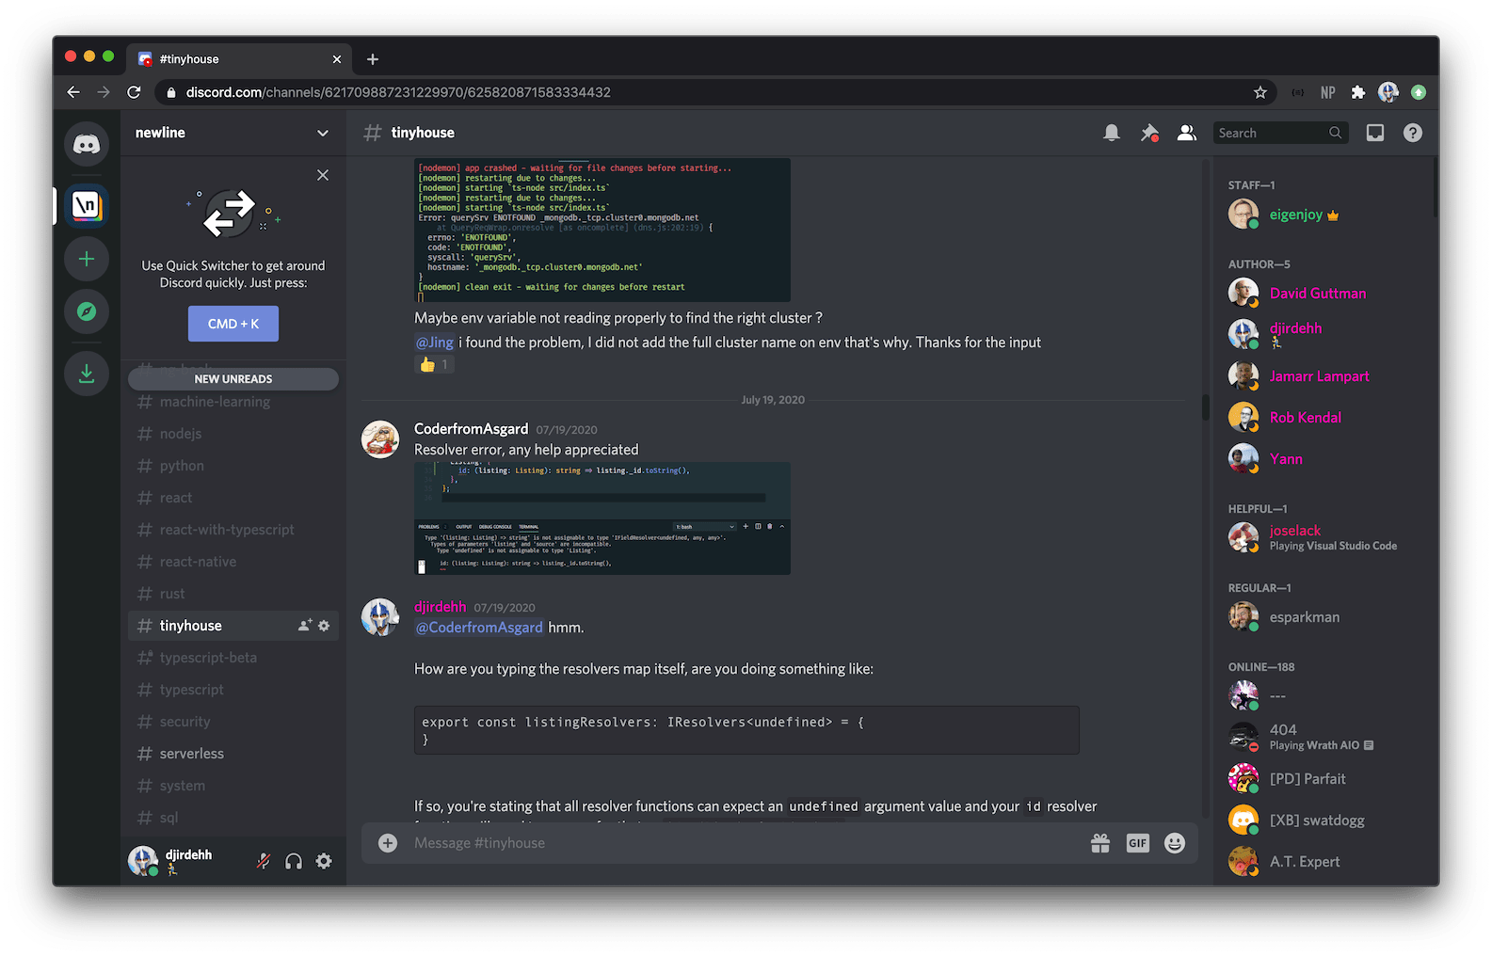Open react-native channel
The image size is (1492, 956).
(233, 562)
